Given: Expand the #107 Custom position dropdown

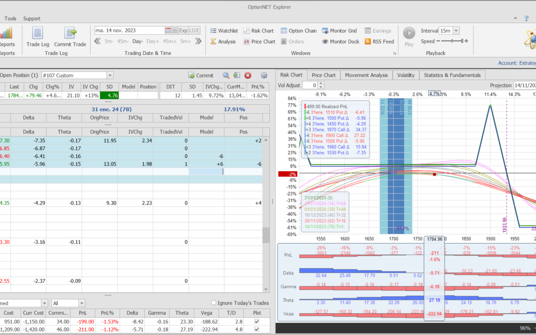Looking at the screenshot, I should (x=110, y=75).
